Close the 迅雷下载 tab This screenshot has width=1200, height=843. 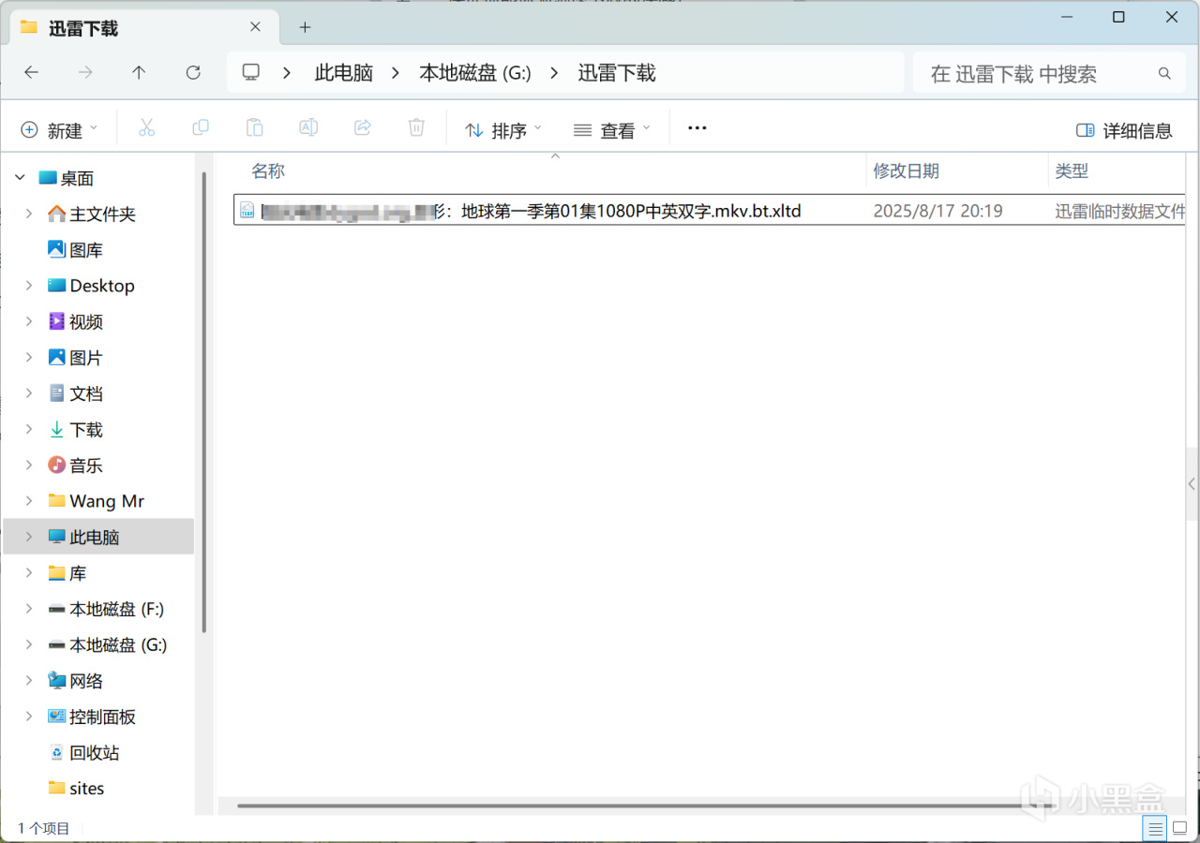256,27
